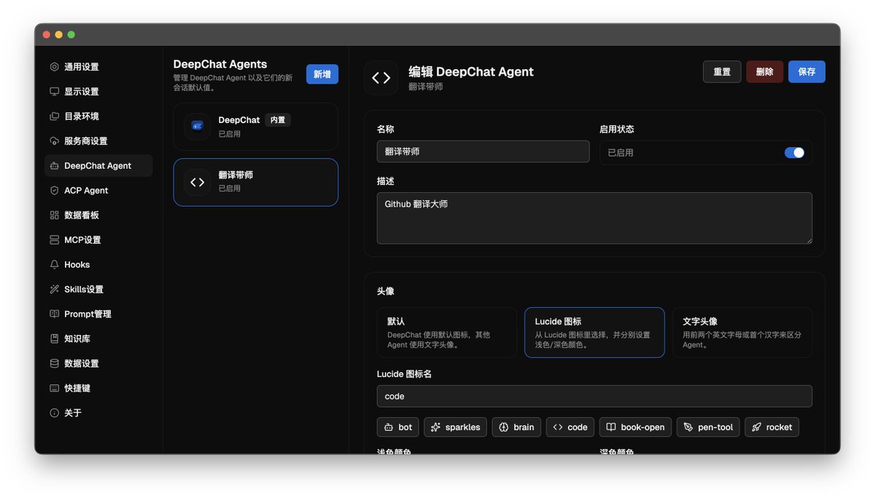Click the 内置 badge

coord(278,120)
